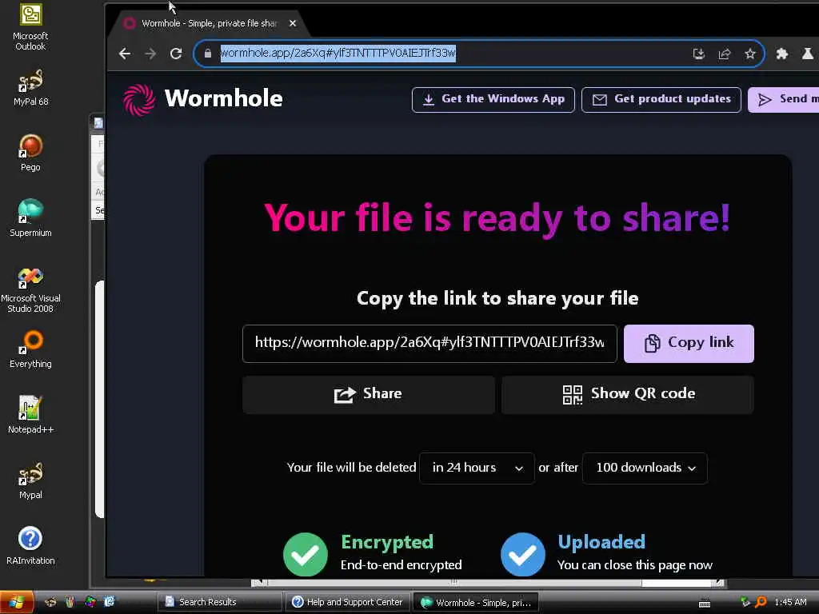Click the share link text field
The height and width of the screenshot is (614, 819).
click(x=429, y=344)
